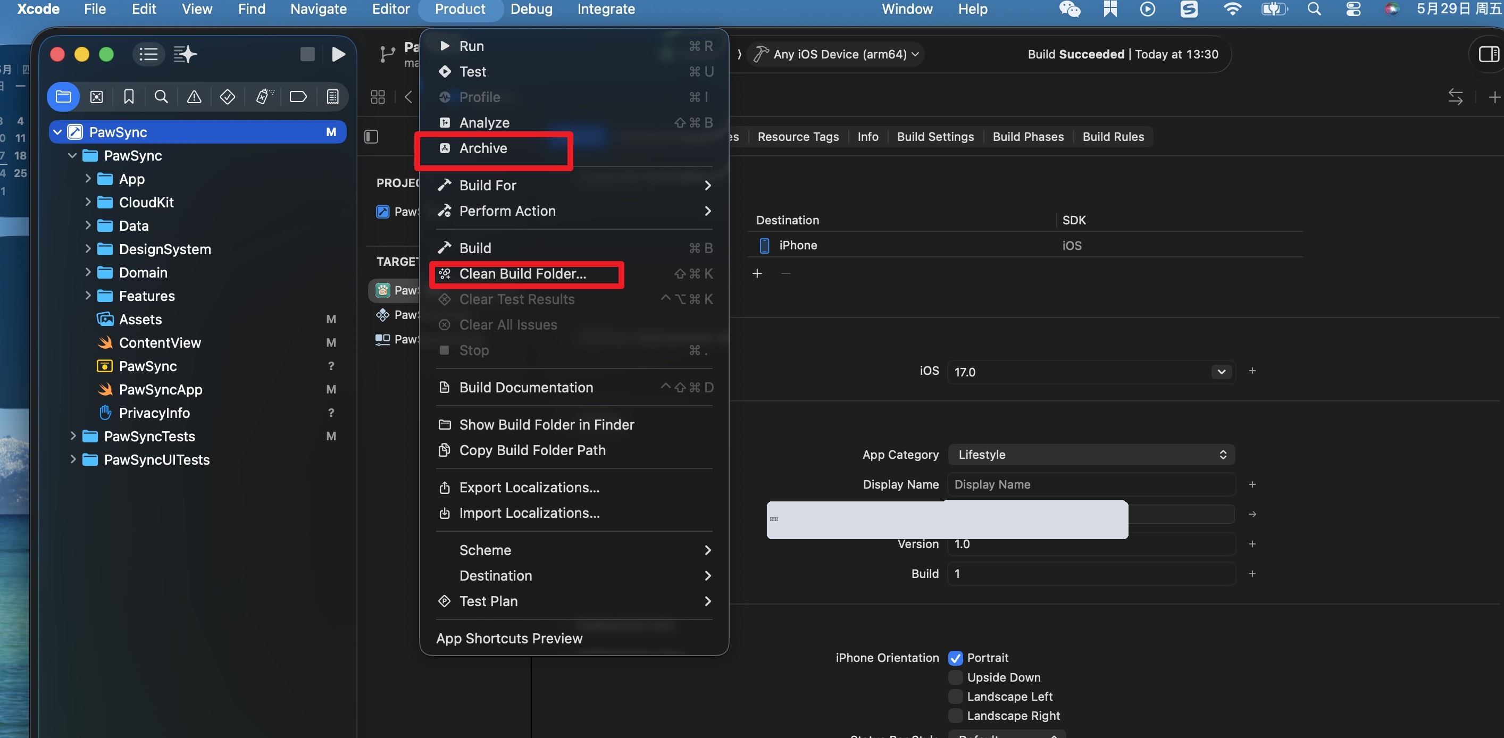Add a new editor with plus icon

pyautogui.click(x=1494, y=97)
